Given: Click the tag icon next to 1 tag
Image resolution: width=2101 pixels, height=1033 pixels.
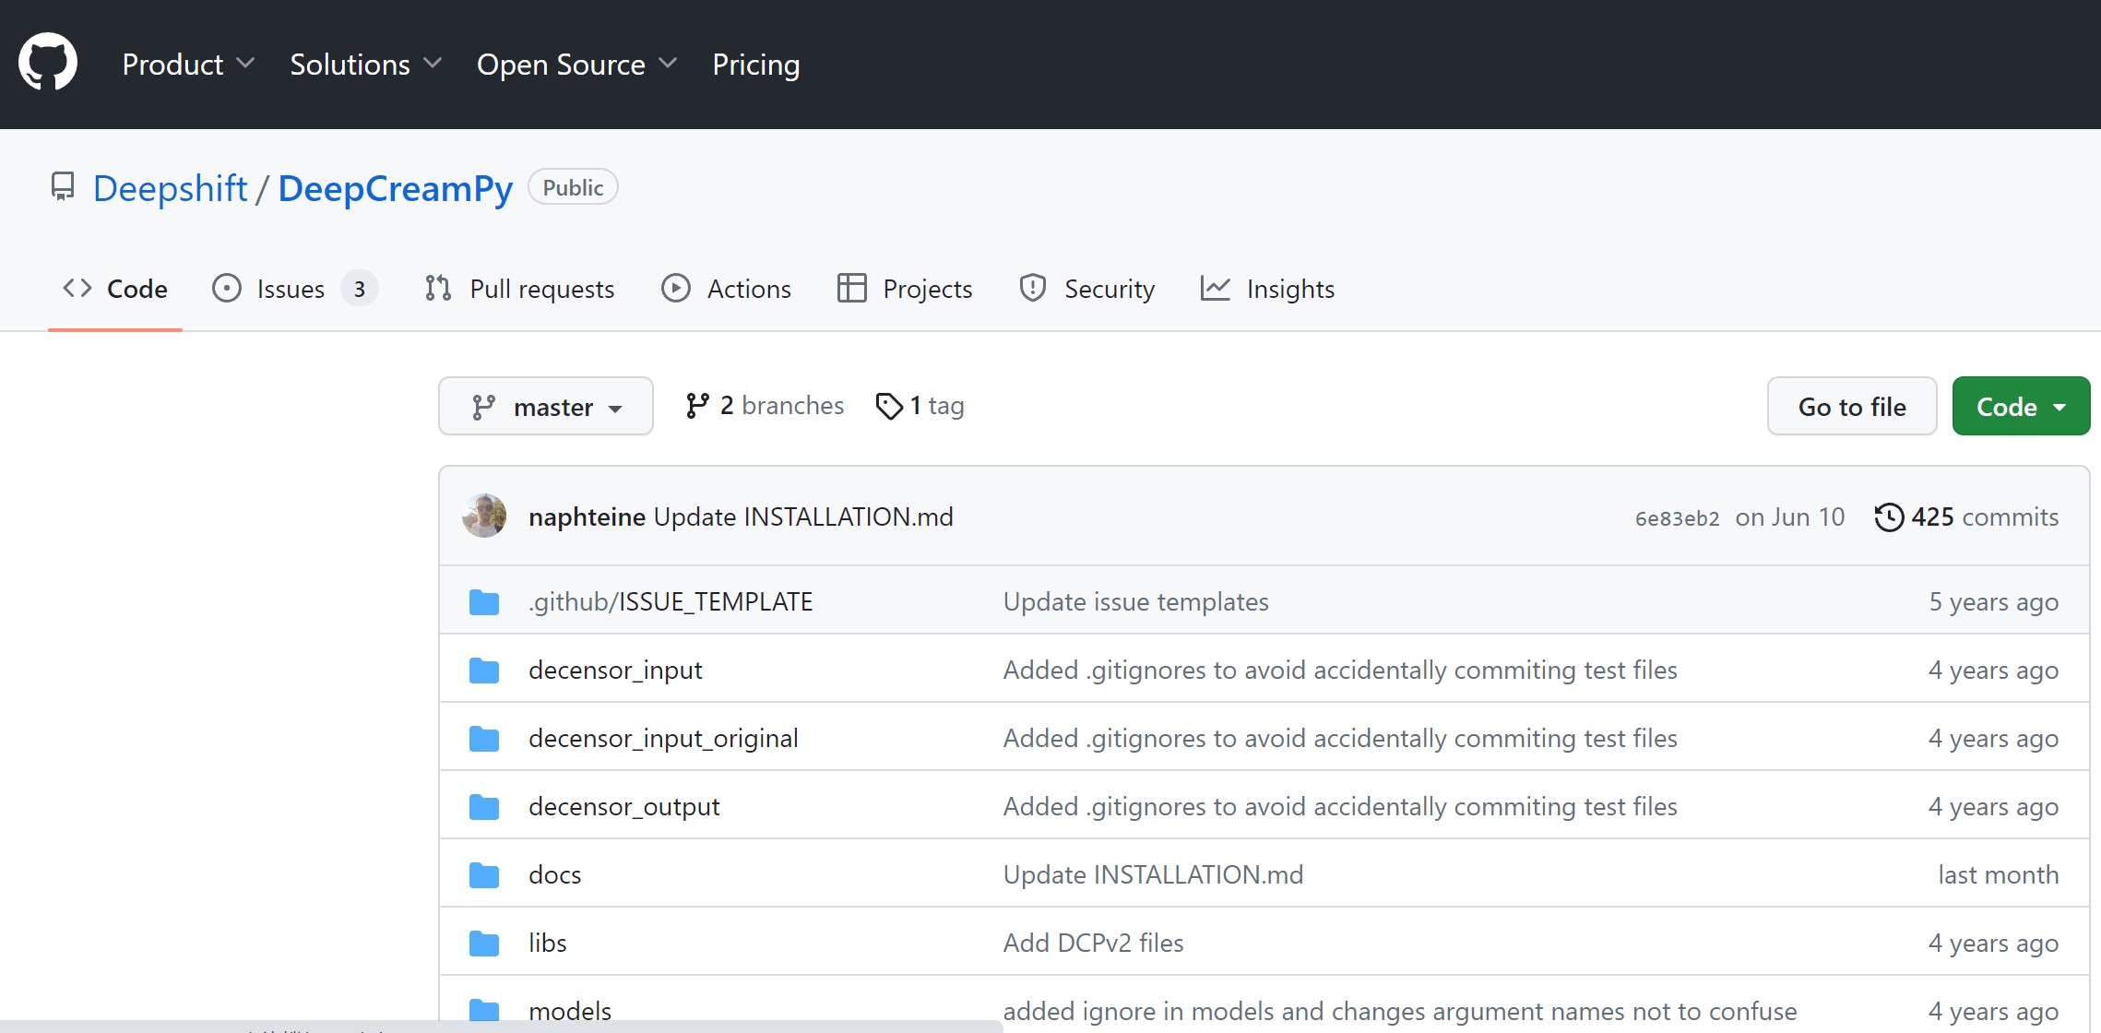Looking at the screenshot, I should tap(889, 406).
